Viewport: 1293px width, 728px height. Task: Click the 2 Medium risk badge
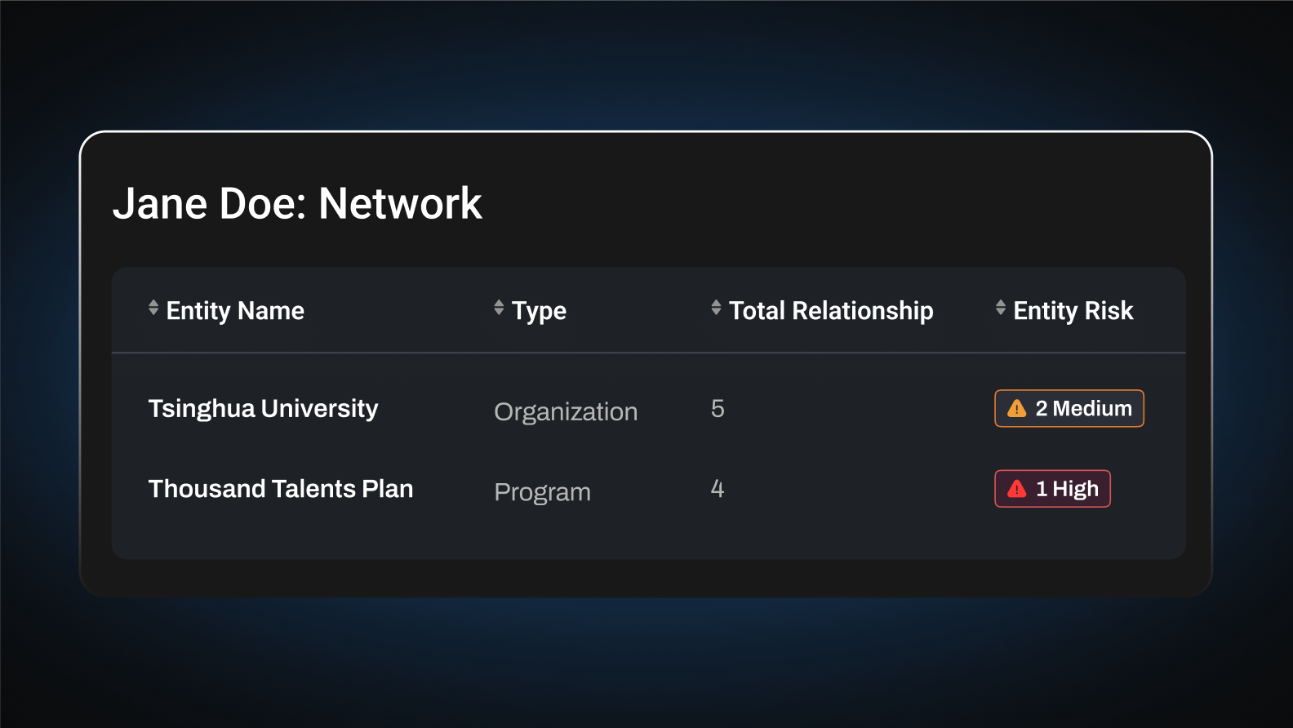1069,408
